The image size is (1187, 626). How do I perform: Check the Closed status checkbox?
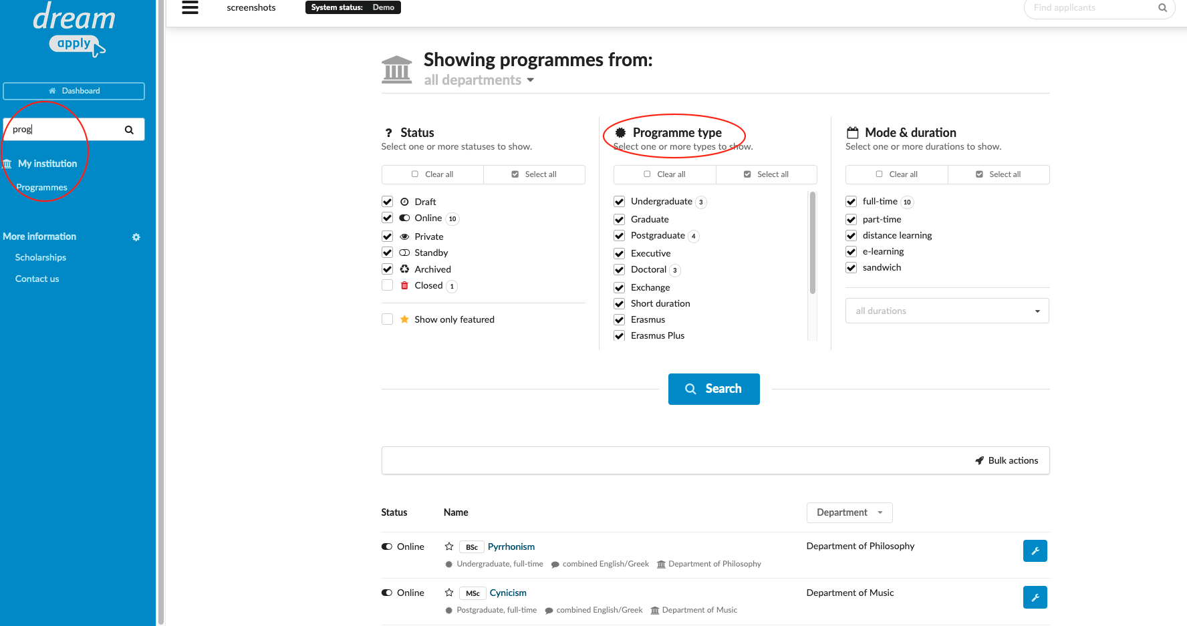pos(387,285)
